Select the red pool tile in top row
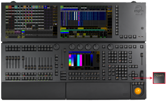The width and height of the screenshot is (167, 102). (10, 7)
